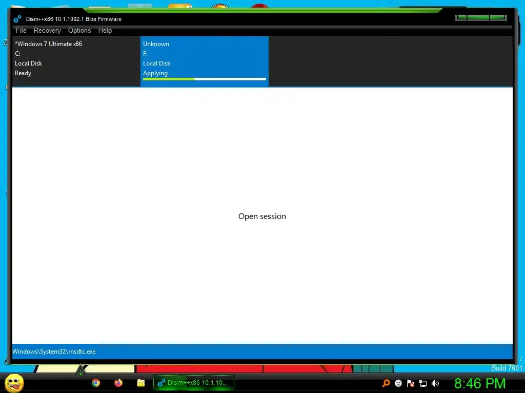Click the Dism++ gear icon in title bar

pos(17,19)
